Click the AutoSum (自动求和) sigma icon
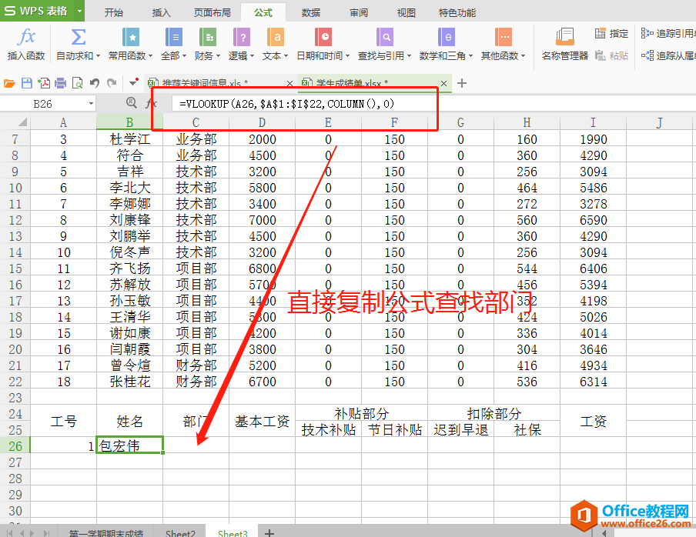This screenshot has height=537, width=696. (78, 37)
